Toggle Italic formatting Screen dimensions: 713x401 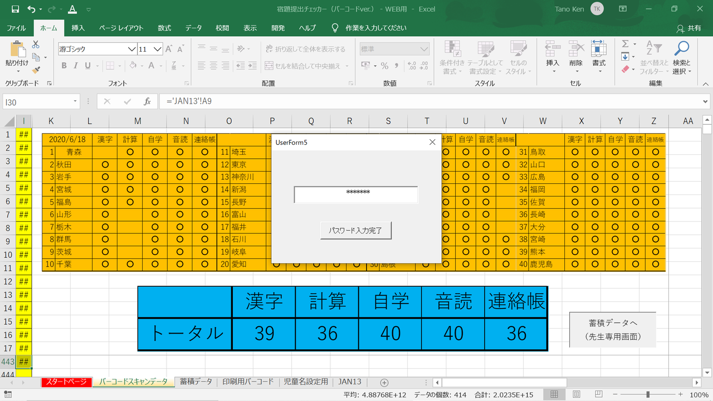(76, 66)
